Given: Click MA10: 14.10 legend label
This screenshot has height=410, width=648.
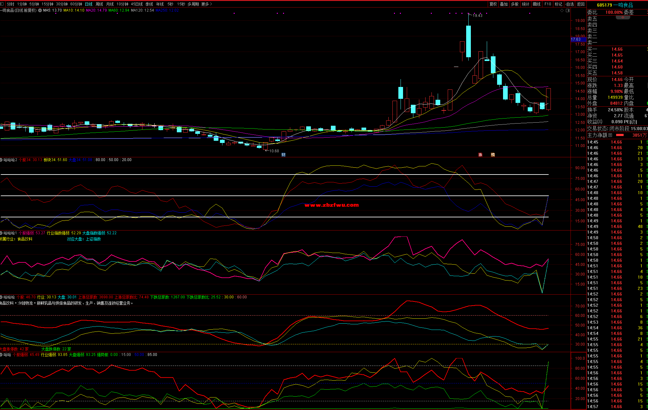Looking at the screenshot, I should point(74,10).
